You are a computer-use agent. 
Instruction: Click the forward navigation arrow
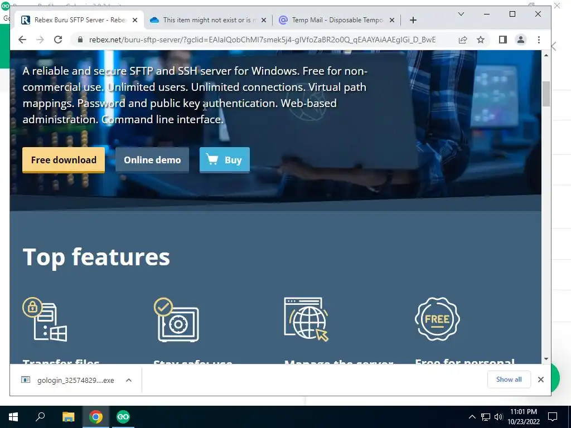40,40
